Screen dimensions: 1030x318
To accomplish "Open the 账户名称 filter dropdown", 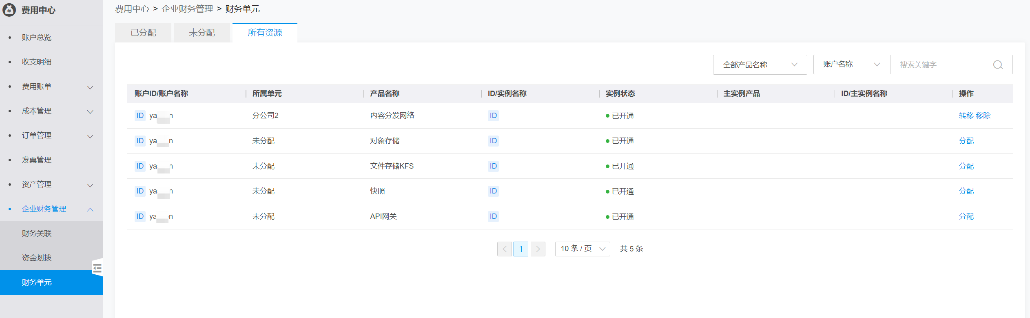I will (x=851, y=64).
